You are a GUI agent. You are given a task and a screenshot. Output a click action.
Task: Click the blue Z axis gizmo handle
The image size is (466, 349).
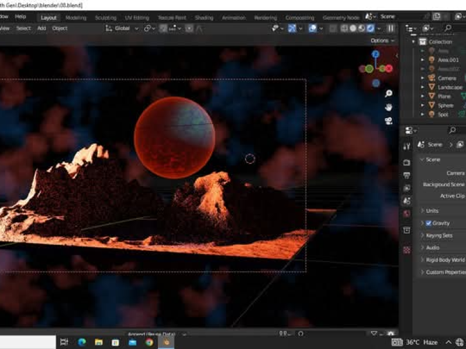click(x=376, y=54)
